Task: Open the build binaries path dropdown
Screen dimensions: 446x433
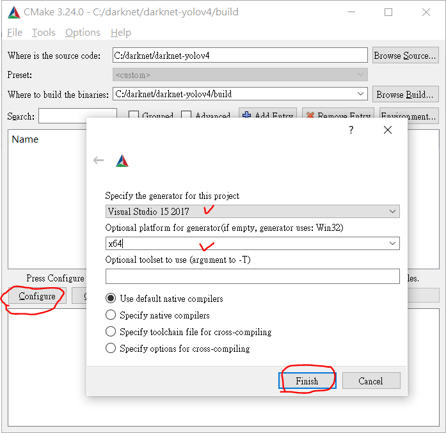Action: (x=360, y=94)
